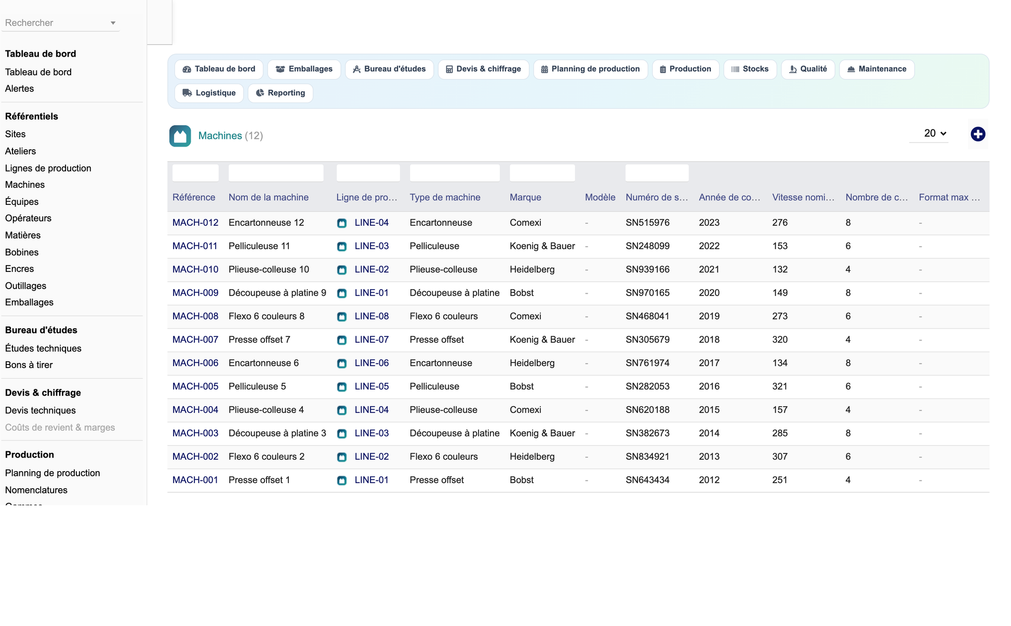Open Études techniques in the sidebar
Image resolution: width=1011 pixels, height=626 pixels.
[43, 348]
